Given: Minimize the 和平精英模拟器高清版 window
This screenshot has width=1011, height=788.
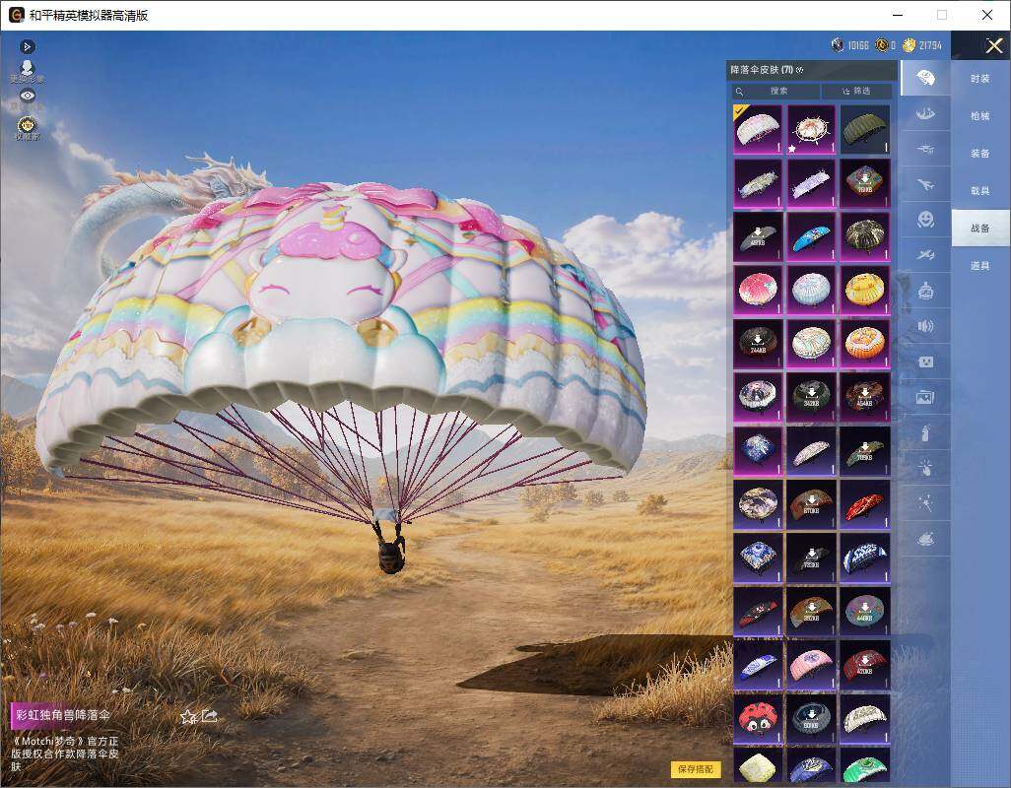Looking at the screenshot, I should pyautogui.click(x=898, y=15).
